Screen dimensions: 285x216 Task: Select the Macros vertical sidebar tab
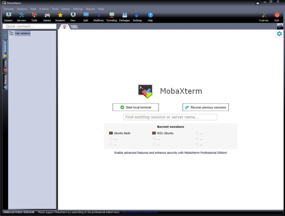click(5, 82)
